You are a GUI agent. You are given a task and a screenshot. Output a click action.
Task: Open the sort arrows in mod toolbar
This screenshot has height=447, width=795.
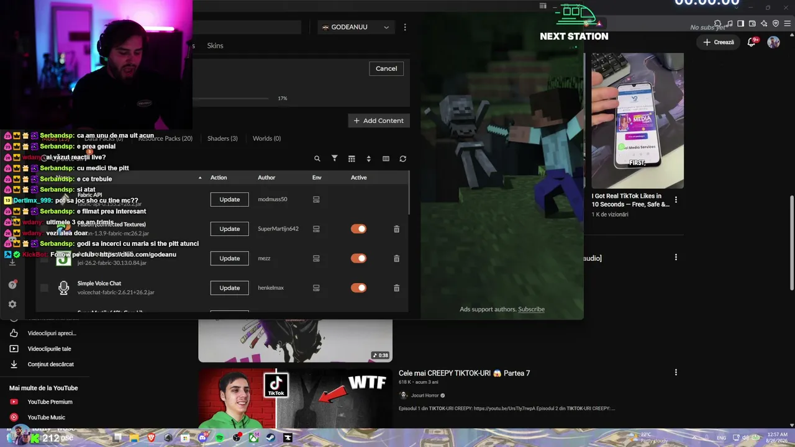coord(368,159)
